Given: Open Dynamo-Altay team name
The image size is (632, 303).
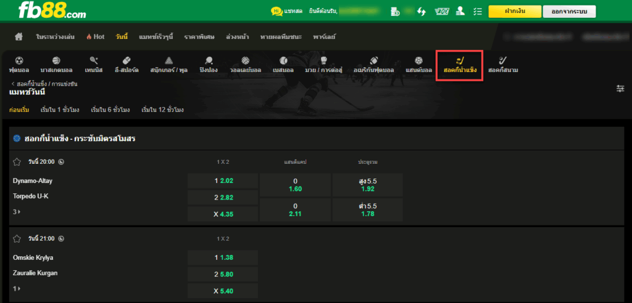Looking at the screenshot, I should tap(33, 180).
